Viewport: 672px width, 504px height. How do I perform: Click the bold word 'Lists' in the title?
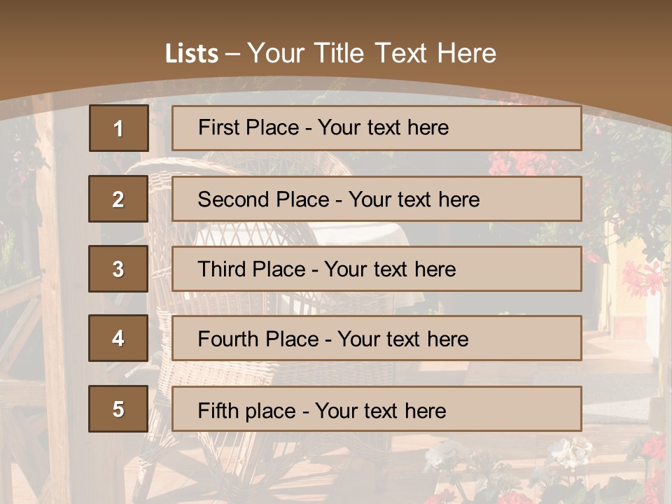point(192,54)
